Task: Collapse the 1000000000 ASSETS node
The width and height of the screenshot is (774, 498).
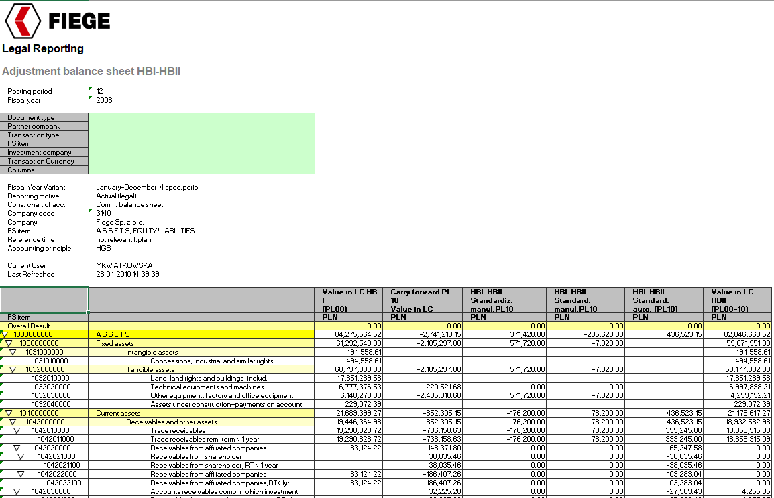Action: [x=5, y=335]
